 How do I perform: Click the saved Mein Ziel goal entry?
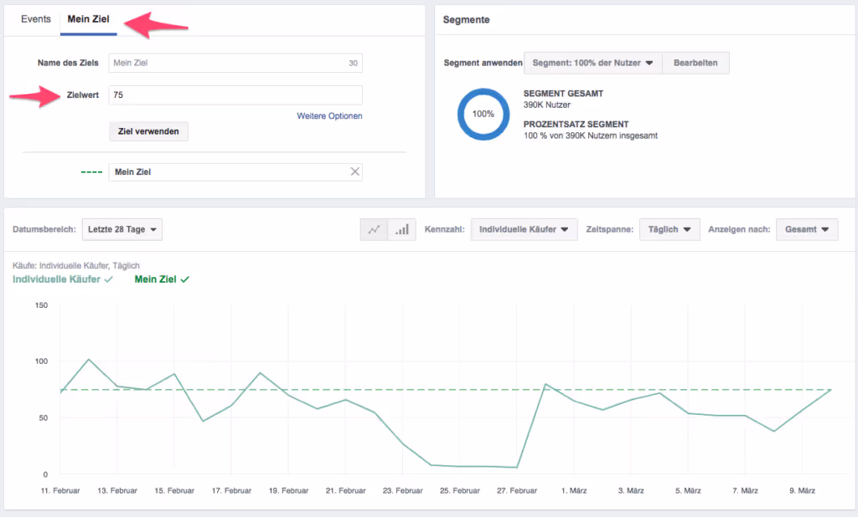pos(235,171)
